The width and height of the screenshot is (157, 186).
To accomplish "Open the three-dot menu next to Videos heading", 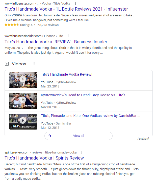I will pyautogui.click(x=34, y=64).
